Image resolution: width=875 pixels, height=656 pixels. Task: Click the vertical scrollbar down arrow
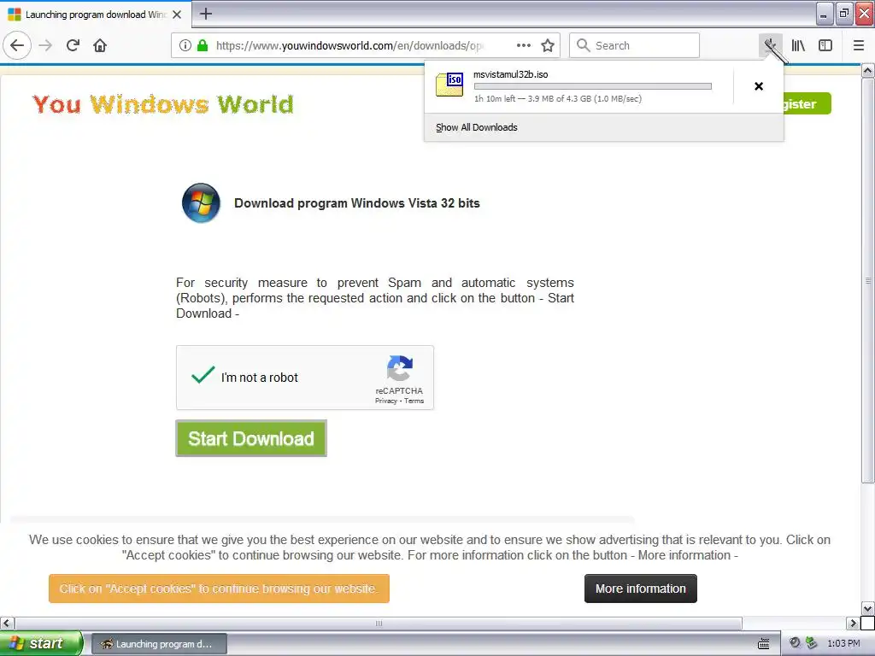pos(868,608)
